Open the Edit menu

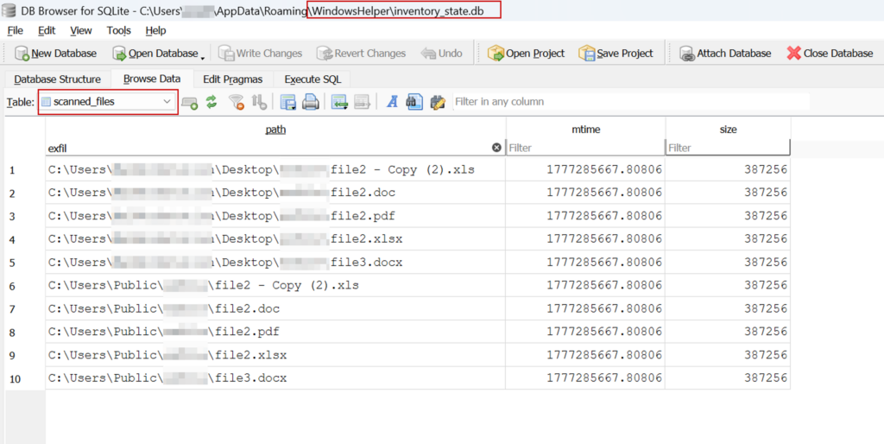47,30
